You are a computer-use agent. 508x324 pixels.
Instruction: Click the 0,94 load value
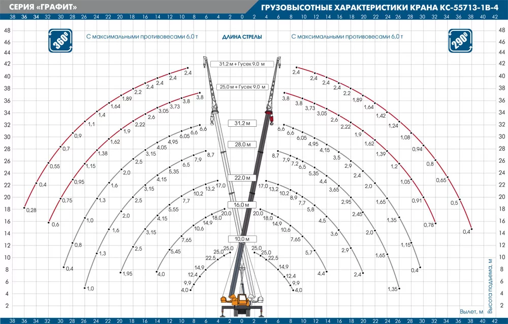417,150
